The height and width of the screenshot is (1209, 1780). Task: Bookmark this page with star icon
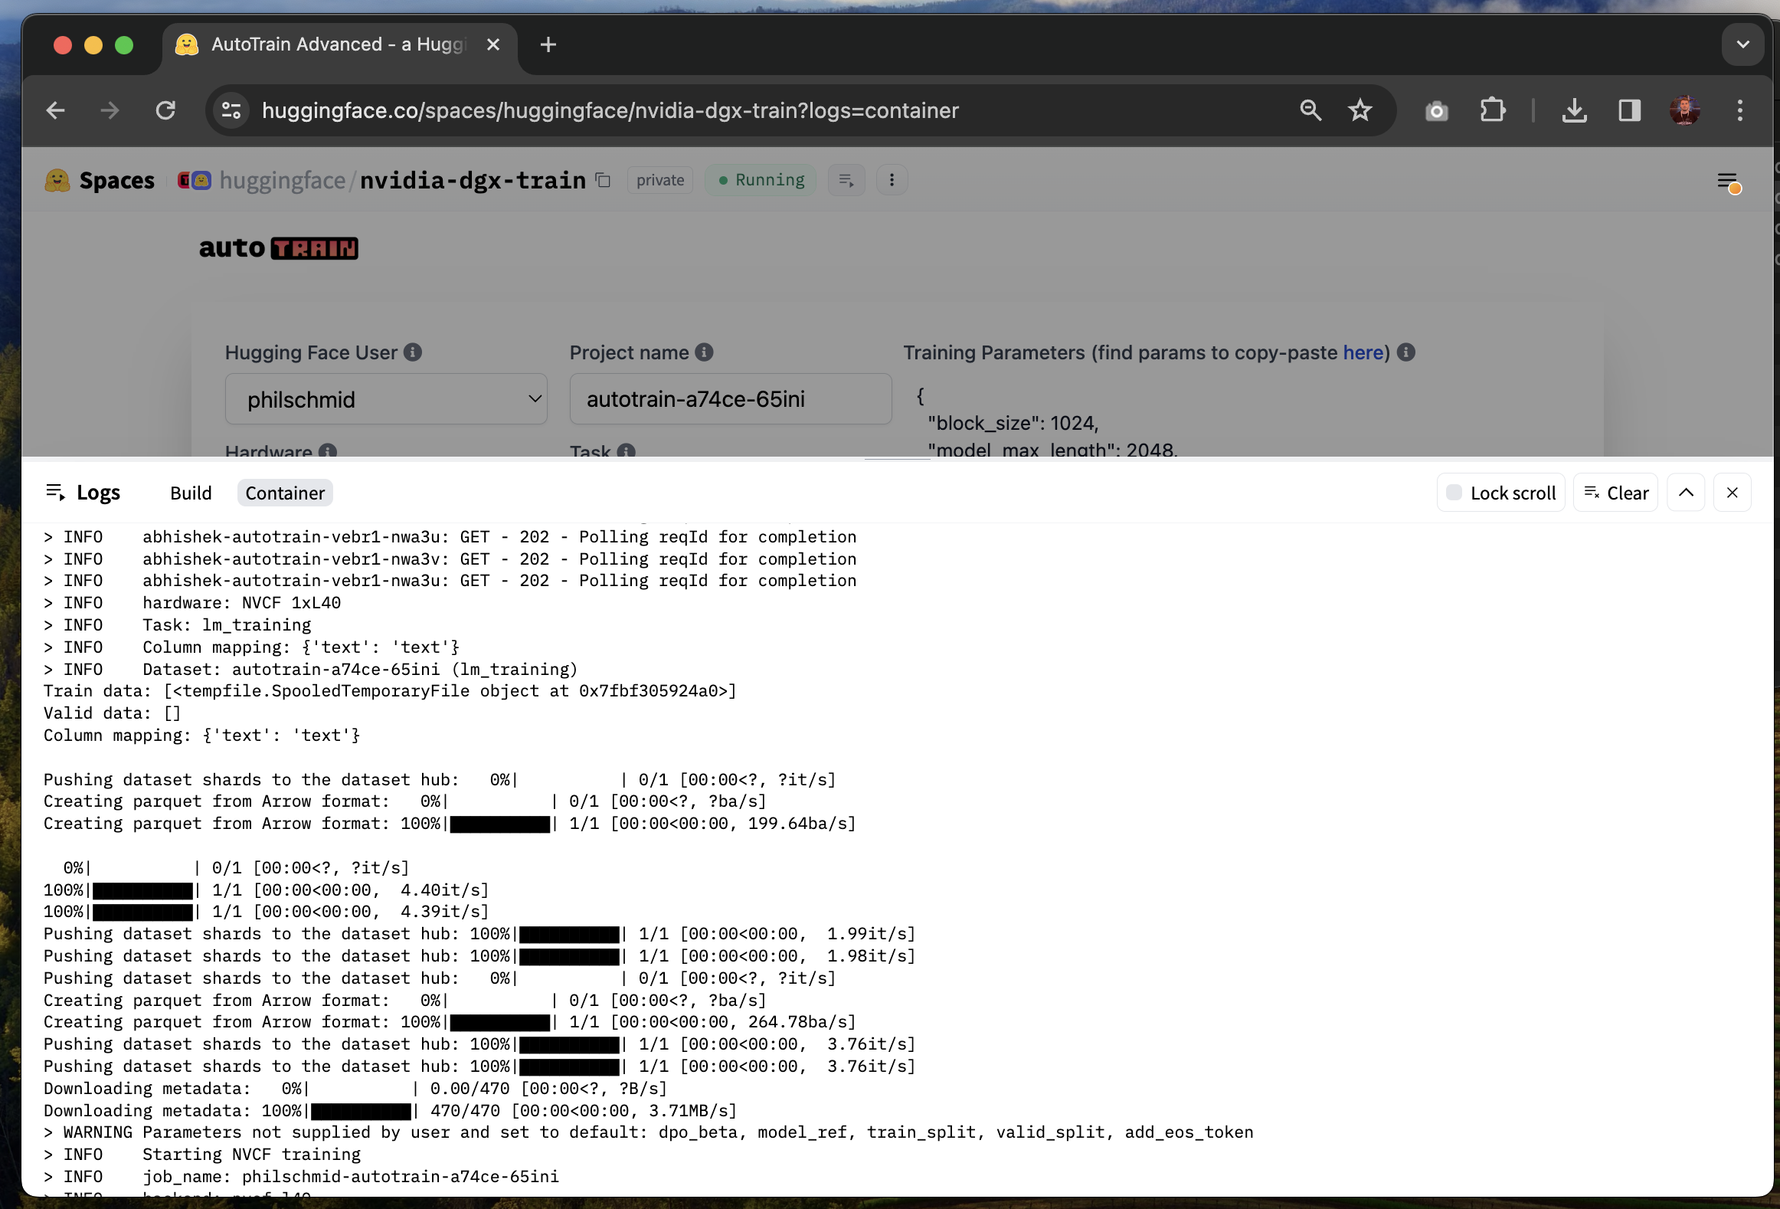1360,110
